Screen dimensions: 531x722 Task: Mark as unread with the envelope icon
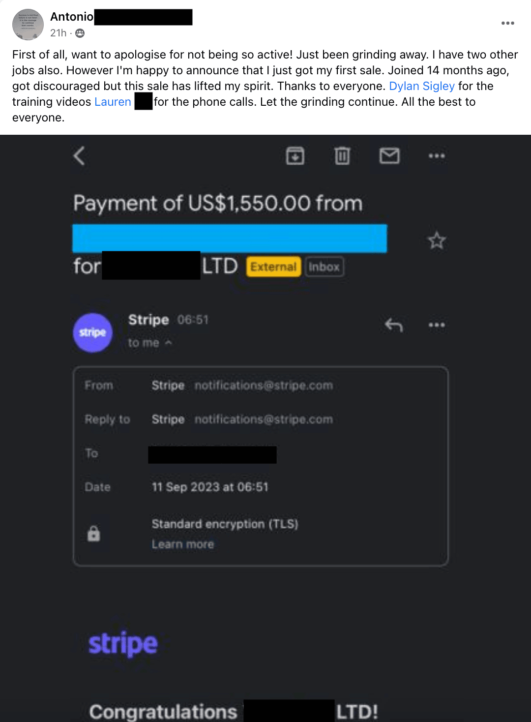click(389, 156)
